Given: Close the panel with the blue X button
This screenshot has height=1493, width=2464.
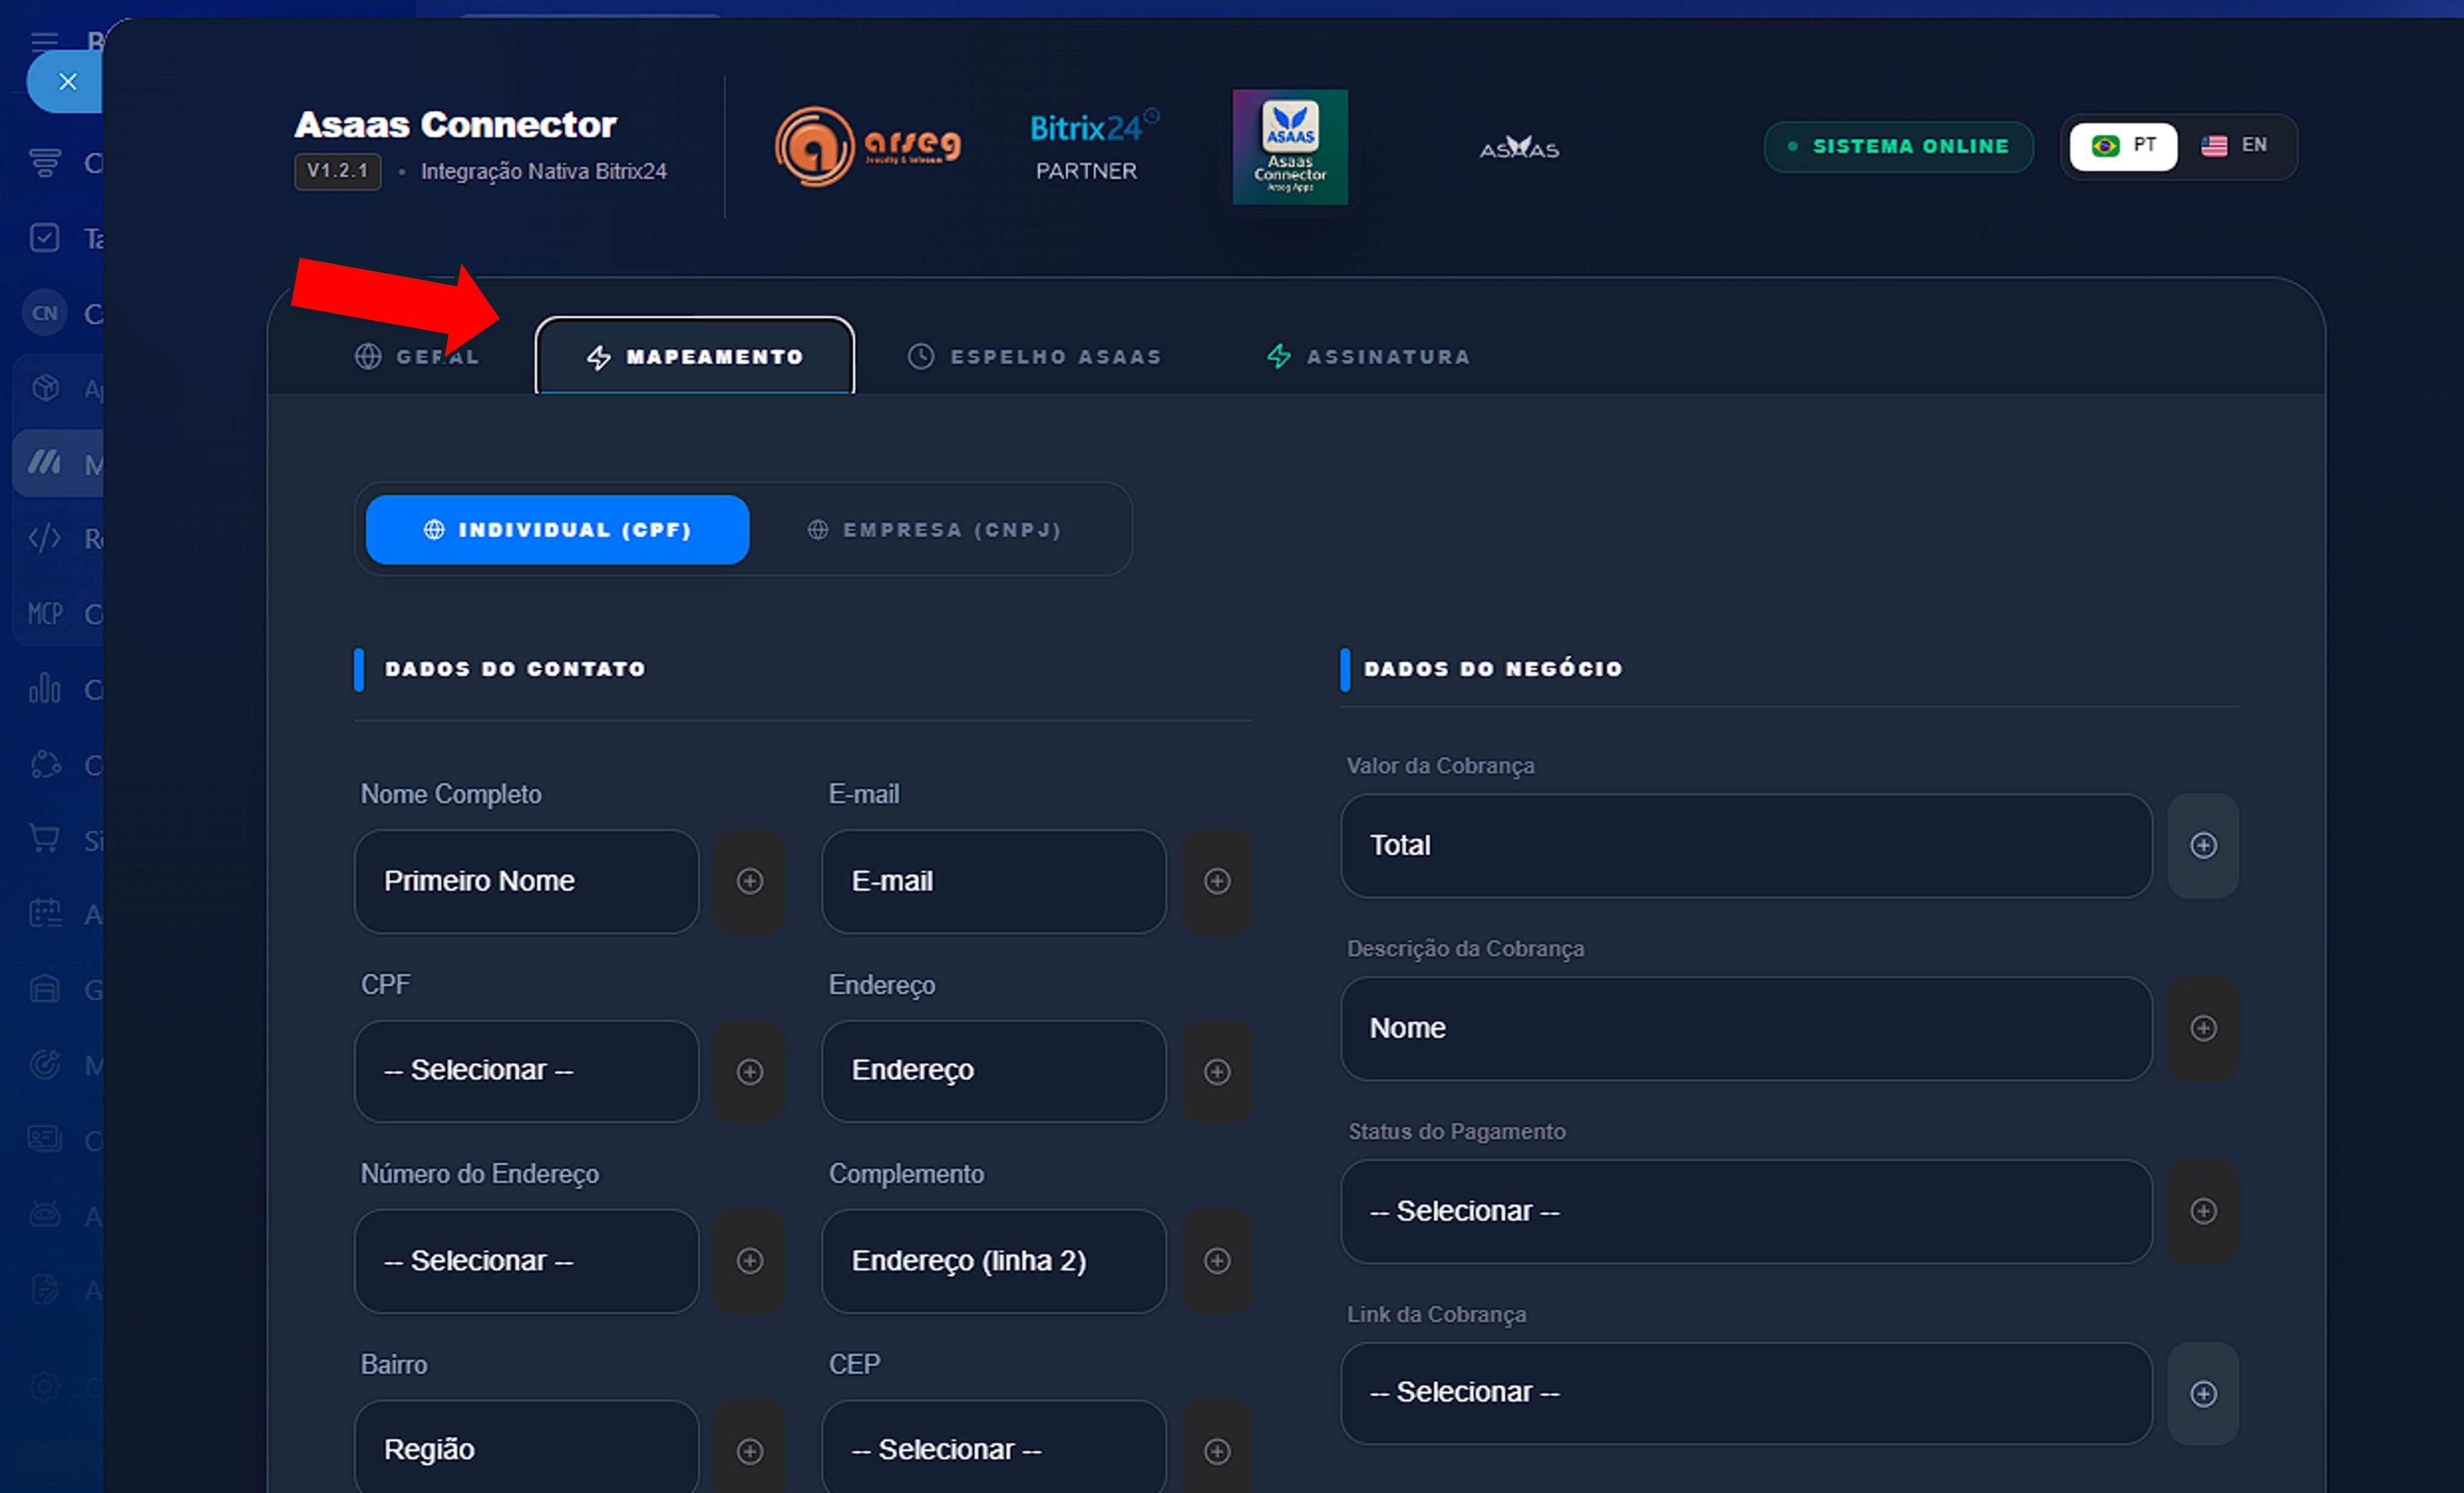Looking at the screenshot, I should (67, 82).
